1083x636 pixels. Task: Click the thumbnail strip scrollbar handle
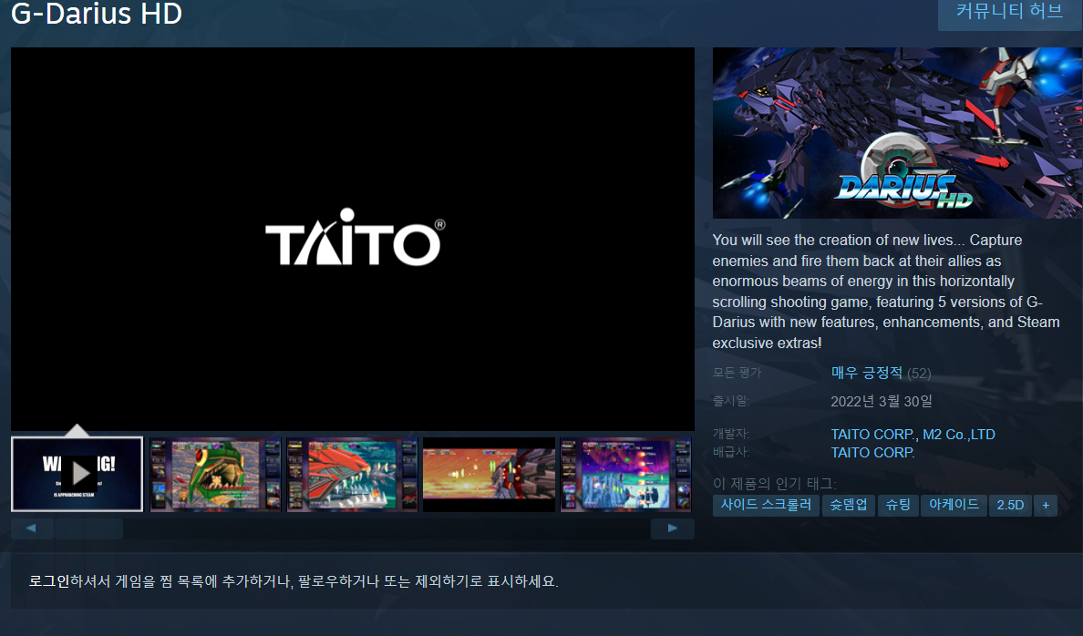click(x=89, y=528)
